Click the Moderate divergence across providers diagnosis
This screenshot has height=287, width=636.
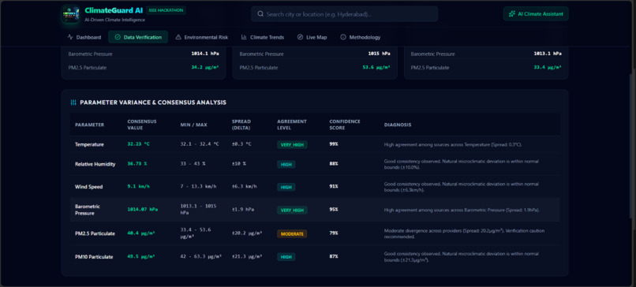click(465, 233)
